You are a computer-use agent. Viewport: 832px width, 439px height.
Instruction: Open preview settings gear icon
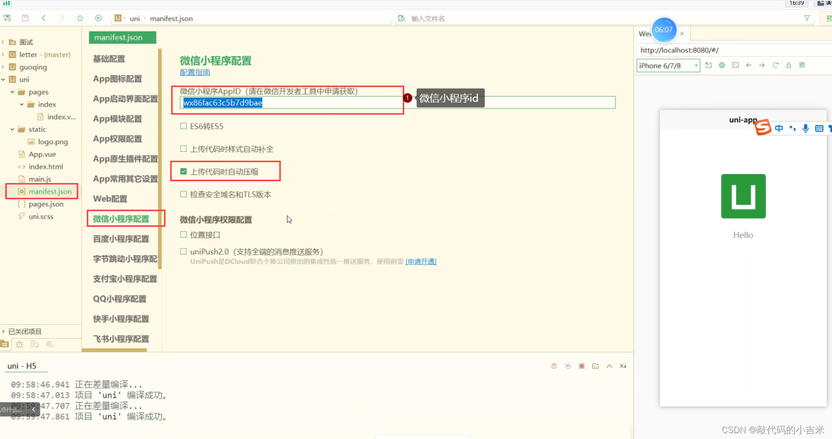point(722,65)
